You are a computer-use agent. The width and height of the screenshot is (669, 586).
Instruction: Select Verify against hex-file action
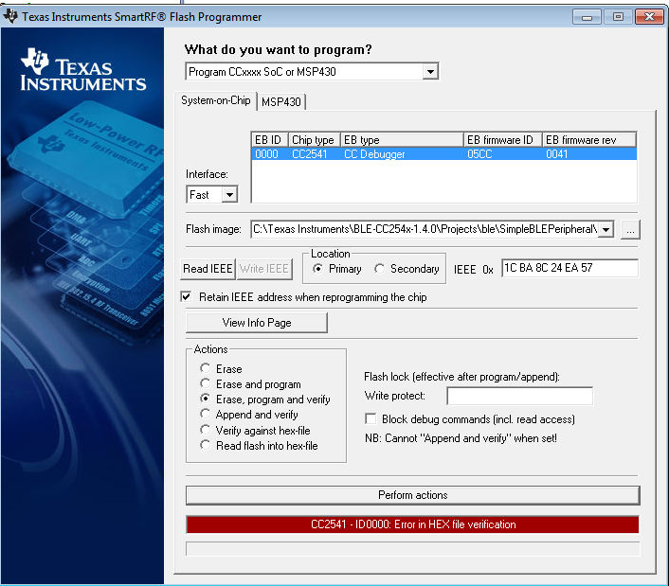pyautogui.click(x=206, y=430)
